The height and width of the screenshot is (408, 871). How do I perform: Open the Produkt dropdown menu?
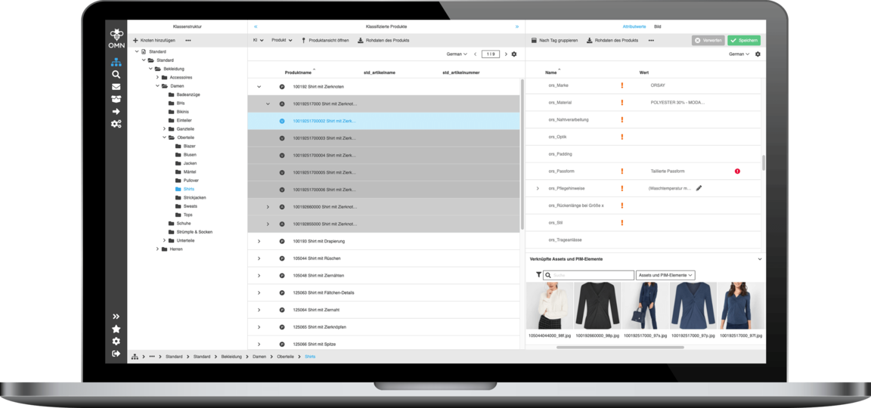[281, 40]
